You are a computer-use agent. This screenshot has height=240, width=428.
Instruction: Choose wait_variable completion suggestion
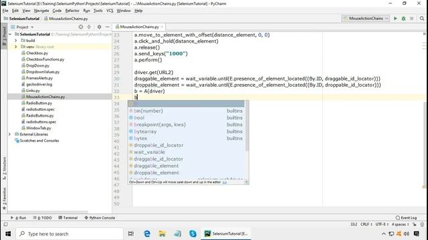point(186,152)
